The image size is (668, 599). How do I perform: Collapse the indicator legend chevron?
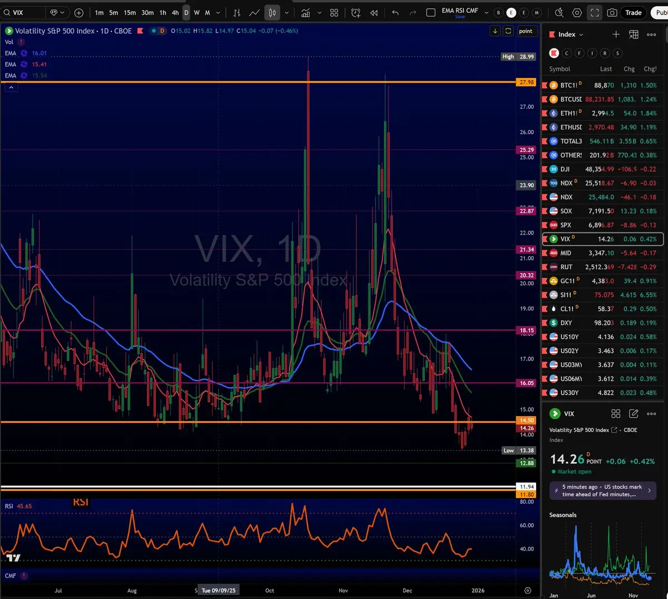11,87
